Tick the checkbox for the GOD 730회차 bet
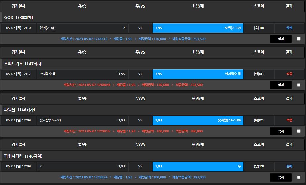The width and height of the screenshot is (306, 185). pos(299,39)
